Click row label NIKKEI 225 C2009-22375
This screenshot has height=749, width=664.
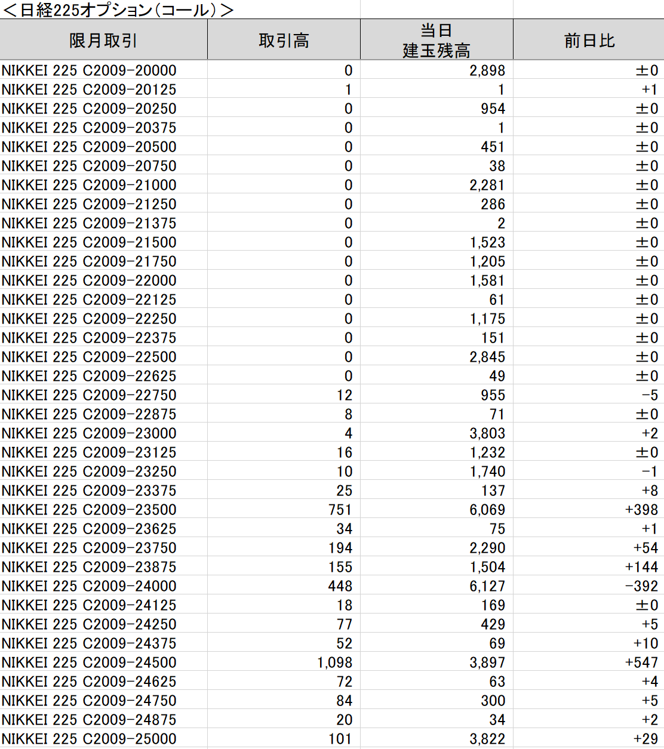89,338
